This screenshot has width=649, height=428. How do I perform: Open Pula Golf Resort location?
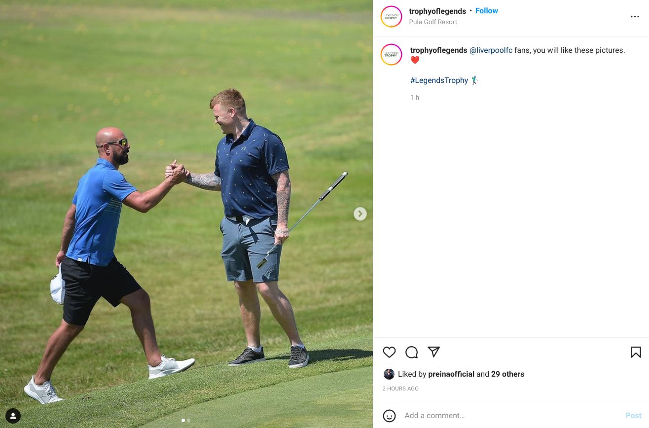click(433, 22)
